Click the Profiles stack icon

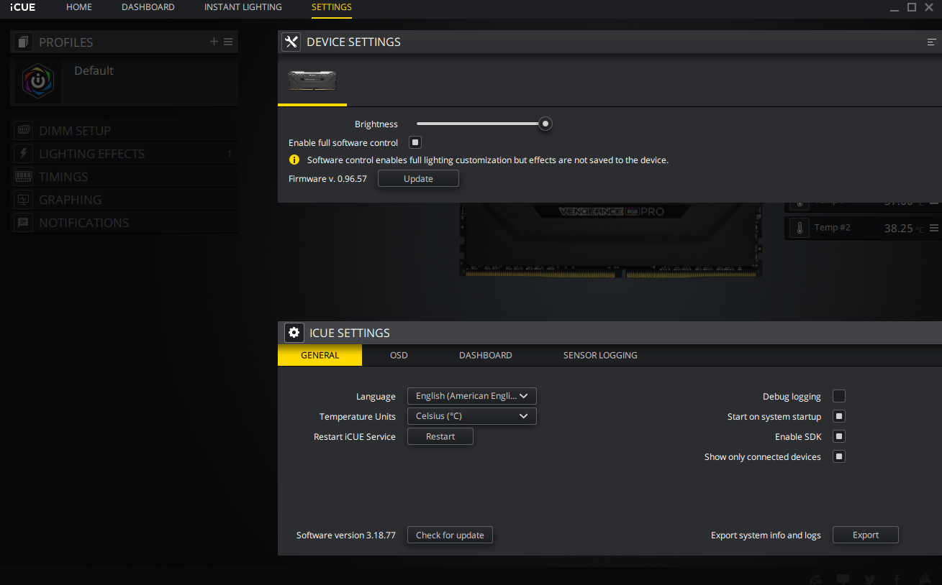(x=24, y=42)
